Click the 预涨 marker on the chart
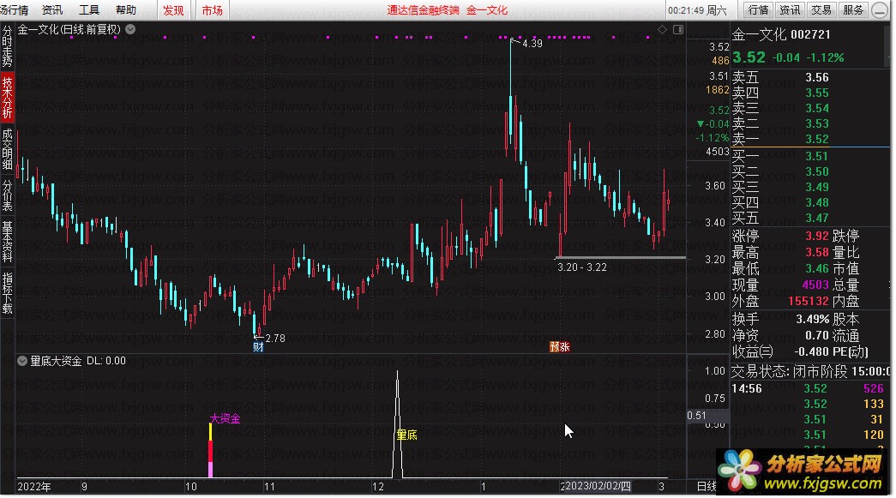Image resolution: width=896 pixels, height=498 pixels. click(x=559, y=346)
